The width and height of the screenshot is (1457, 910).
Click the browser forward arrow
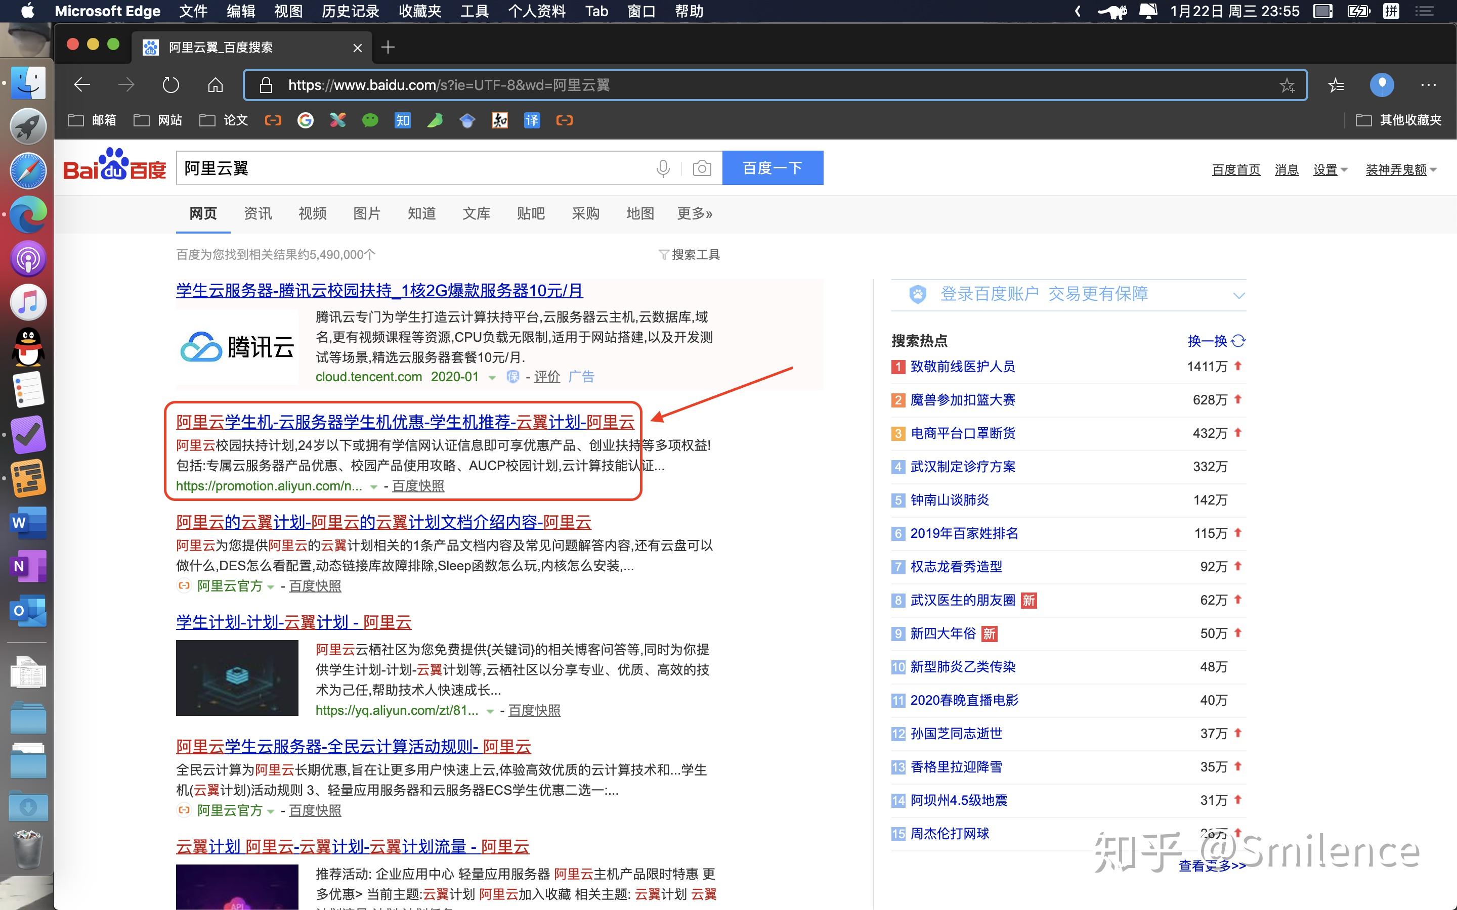tap(126, 85)
